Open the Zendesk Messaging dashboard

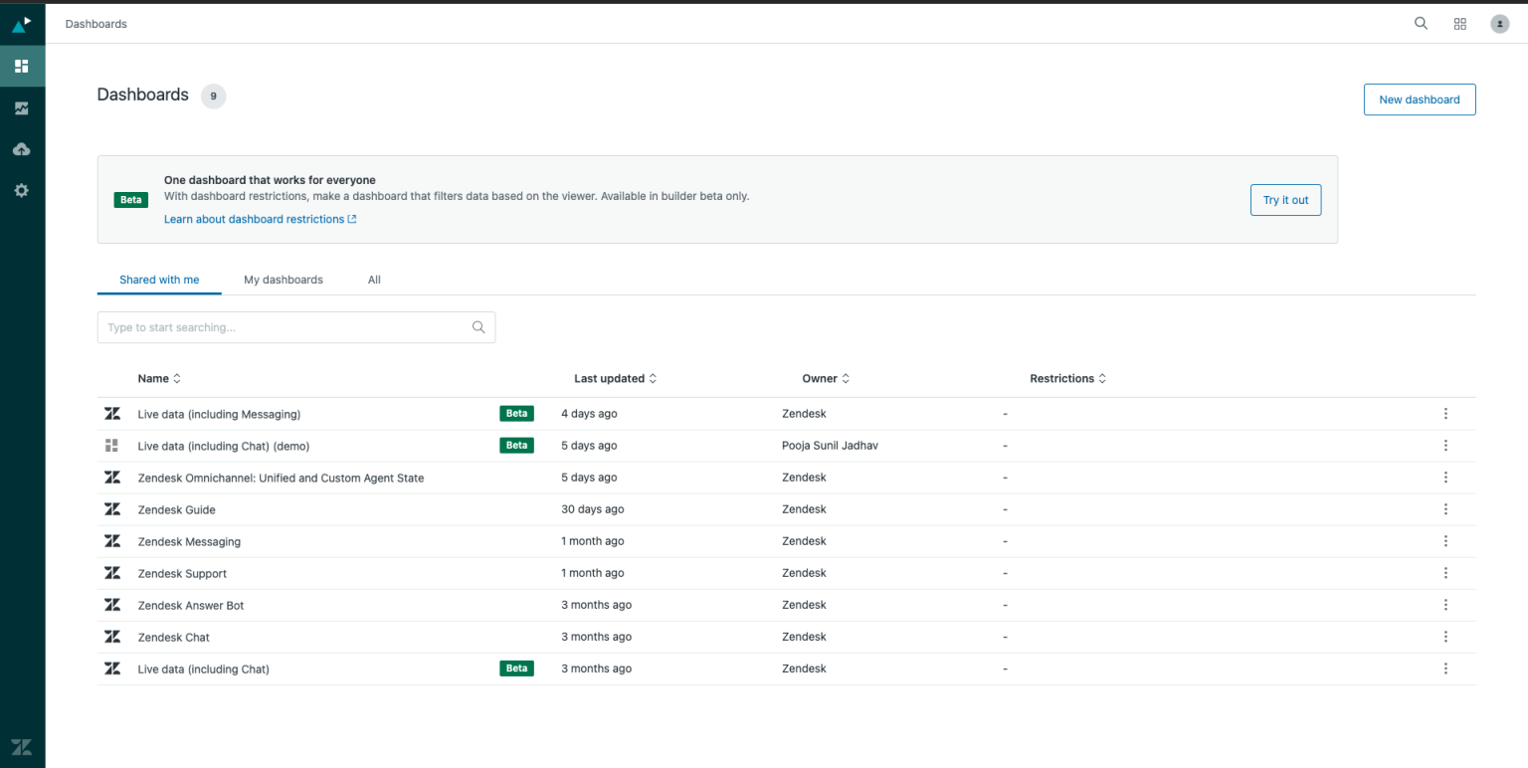click(189, 542)
